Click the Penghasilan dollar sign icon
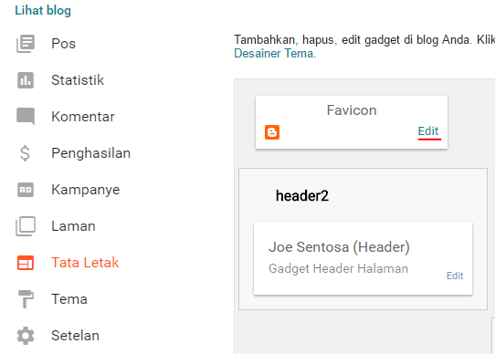Screen dimensions: 495x354 (25, 153)
